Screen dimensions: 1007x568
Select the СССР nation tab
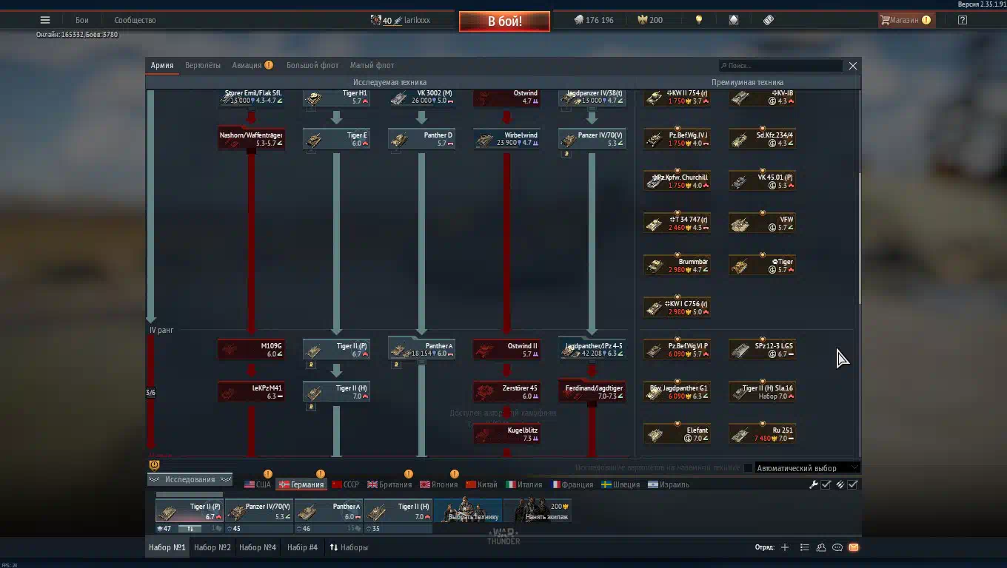coord(345,484)
